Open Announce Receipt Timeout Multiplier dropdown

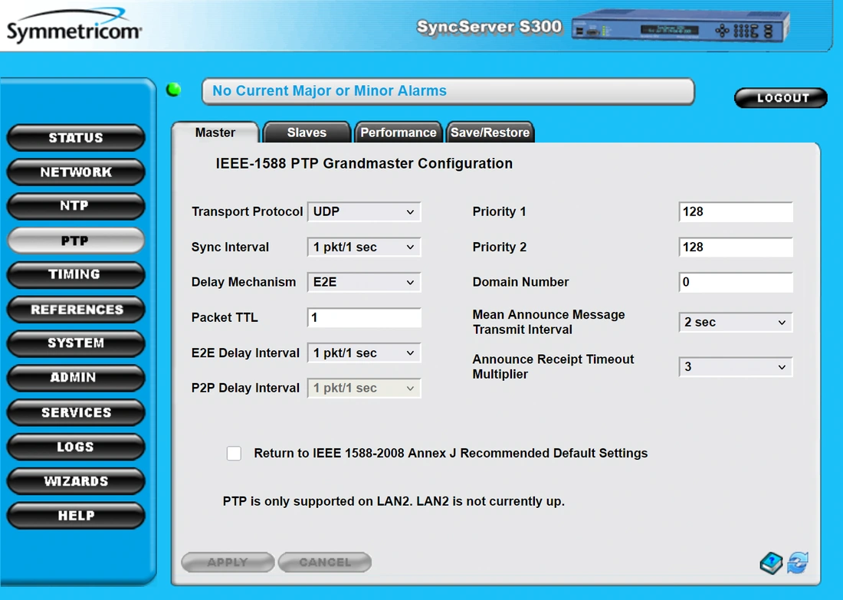[734, 367]
